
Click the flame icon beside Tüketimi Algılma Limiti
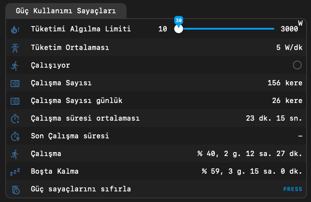(x=15, y=30)
